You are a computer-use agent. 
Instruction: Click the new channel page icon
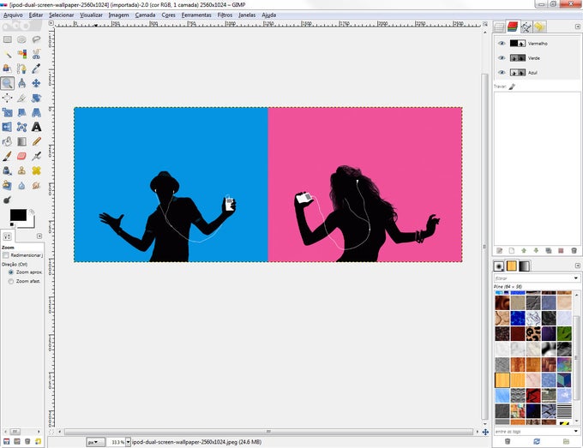pyautogui.click(x=512, y=251)
